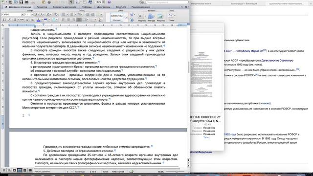
Task: Click Word's vertical scrollbar thumb
Action: pos(188,67)
